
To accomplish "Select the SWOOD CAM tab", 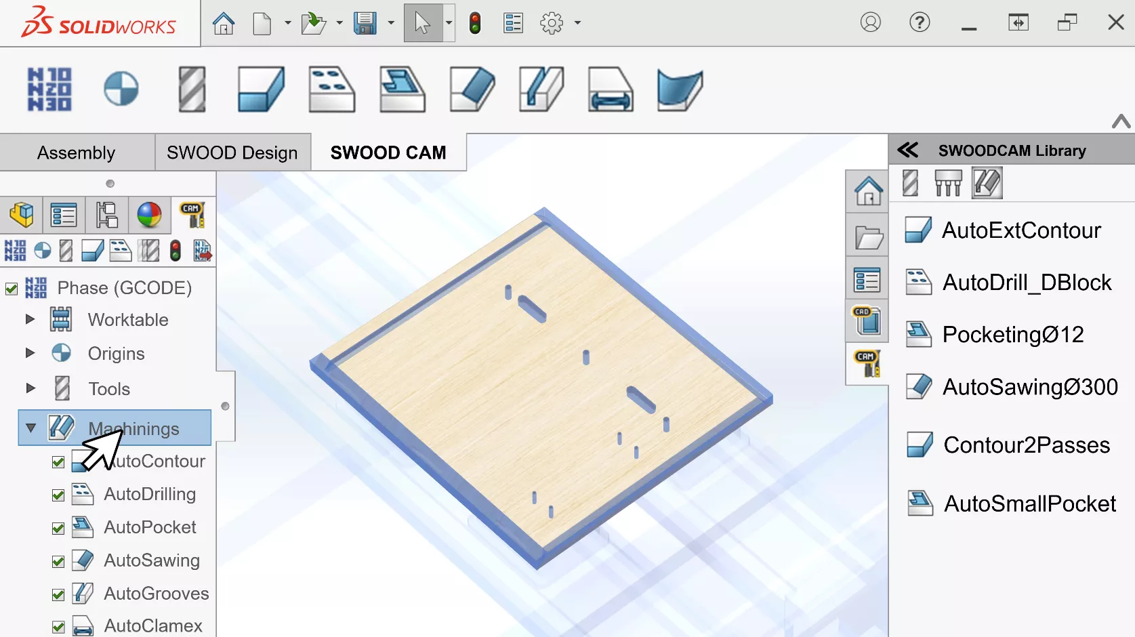I will [388, 152].
